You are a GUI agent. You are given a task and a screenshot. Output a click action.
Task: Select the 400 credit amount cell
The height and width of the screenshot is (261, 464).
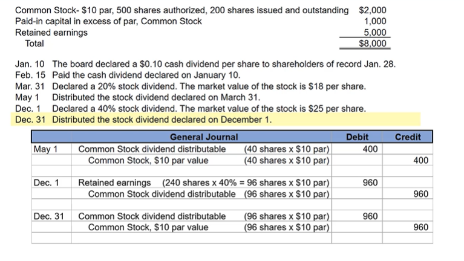(420, 160)
